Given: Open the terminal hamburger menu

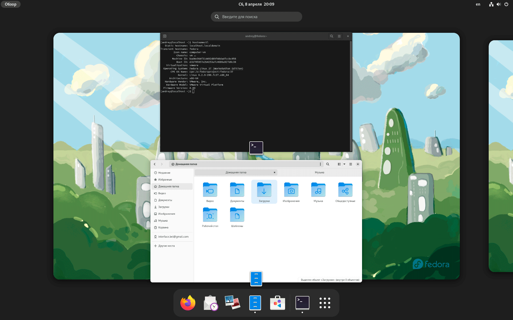Looking at the screenshot, I should point(339,36).
